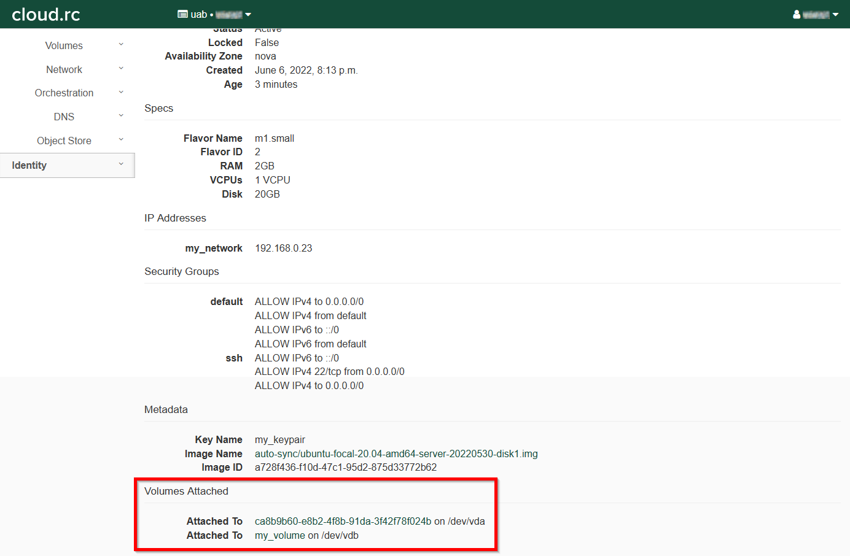This screenshot has width=850, height=556.
Task: Select Object Store in the sidebar
Action: (64, 141)
